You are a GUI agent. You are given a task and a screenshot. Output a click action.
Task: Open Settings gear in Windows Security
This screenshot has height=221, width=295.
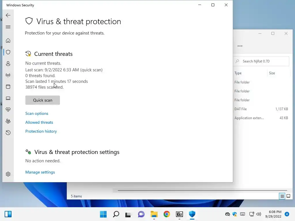[8, 174]
